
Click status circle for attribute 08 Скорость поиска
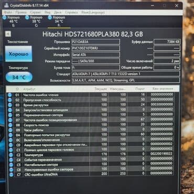pos(10,125)
